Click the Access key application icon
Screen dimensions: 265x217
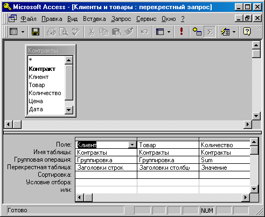pos(7,7)
